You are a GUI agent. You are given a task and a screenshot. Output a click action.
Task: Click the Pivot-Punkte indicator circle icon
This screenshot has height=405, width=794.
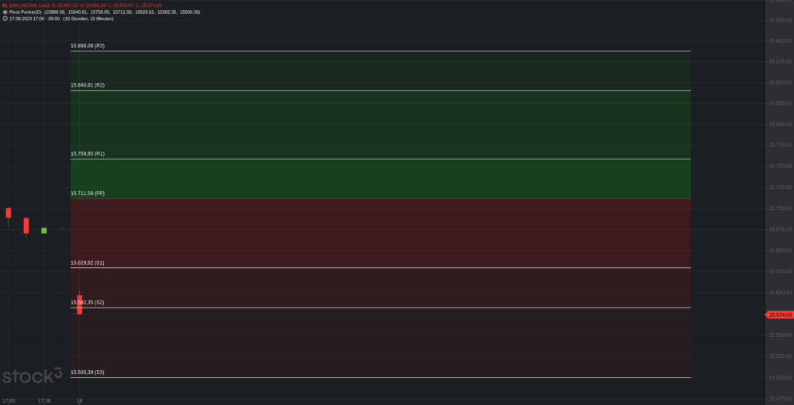tap(5, 12)
